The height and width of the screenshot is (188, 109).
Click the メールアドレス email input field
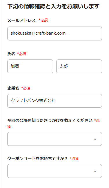[x=54, y=33]
